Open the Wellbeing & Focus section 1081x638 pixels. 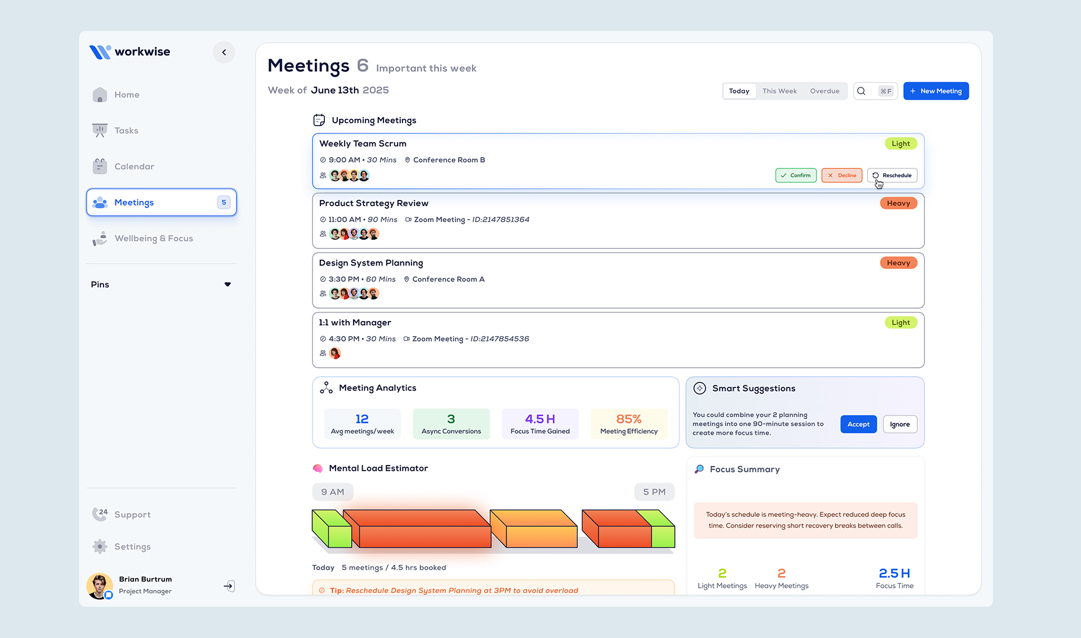click(153, 238)
